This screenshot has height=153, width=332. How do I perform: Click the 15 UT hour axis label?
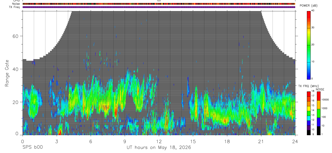point(193,142)
